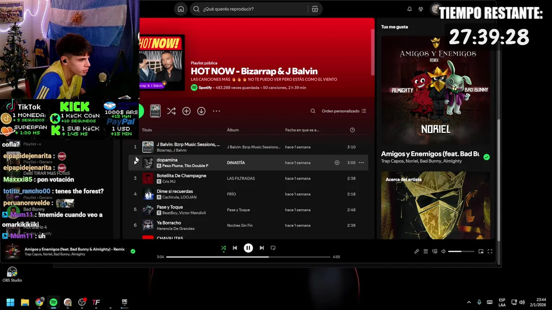552x310 pixels.
Task: Adjust the volume slider
Action: pos(461,251)
